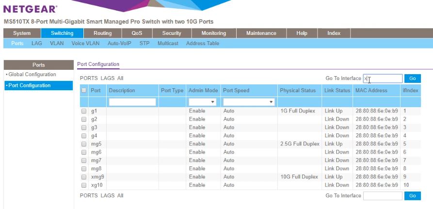Click the Description filter text field
The height and width of the screenshot is (209, 433).
tap(132, 102)
